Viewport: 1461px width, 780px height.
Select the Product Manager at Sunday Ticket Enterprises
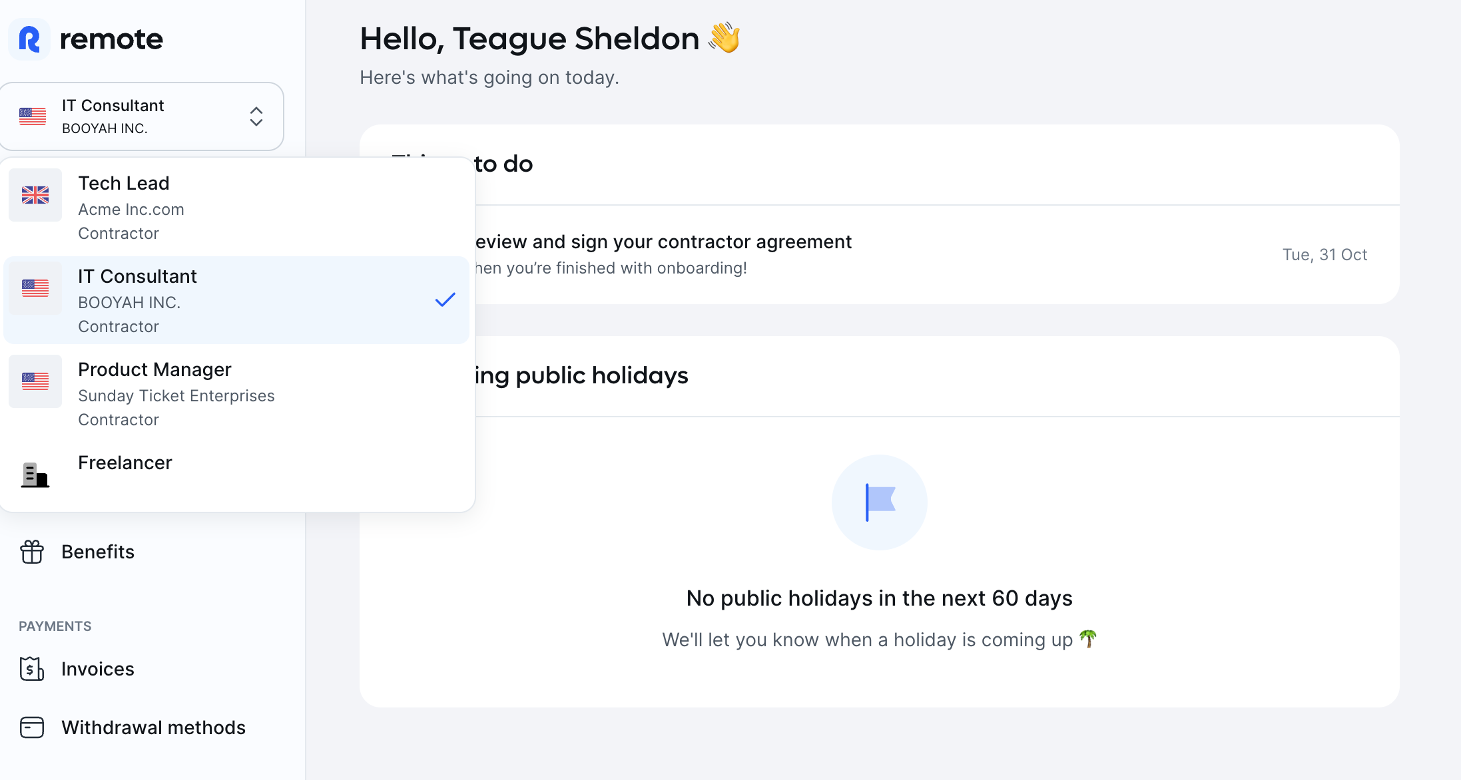[236, 394]
